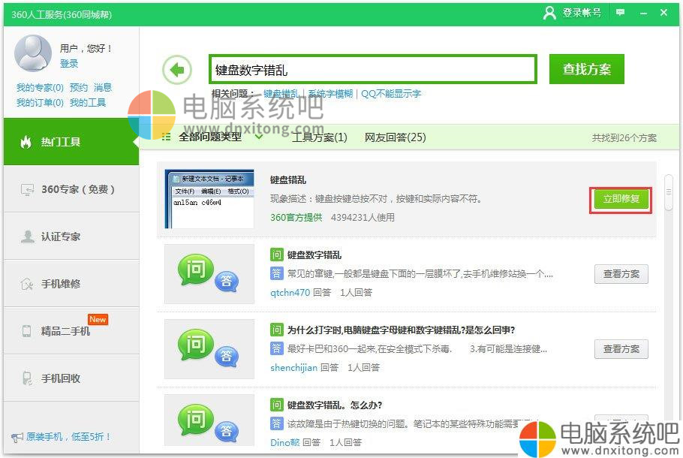Select 热门工具 in the sidebar
The width and height of the screenshot is (683, 458).
[71, 142]
